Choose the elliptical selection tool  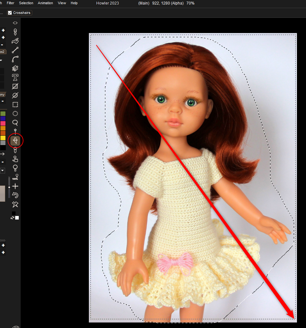click(15, 114)
